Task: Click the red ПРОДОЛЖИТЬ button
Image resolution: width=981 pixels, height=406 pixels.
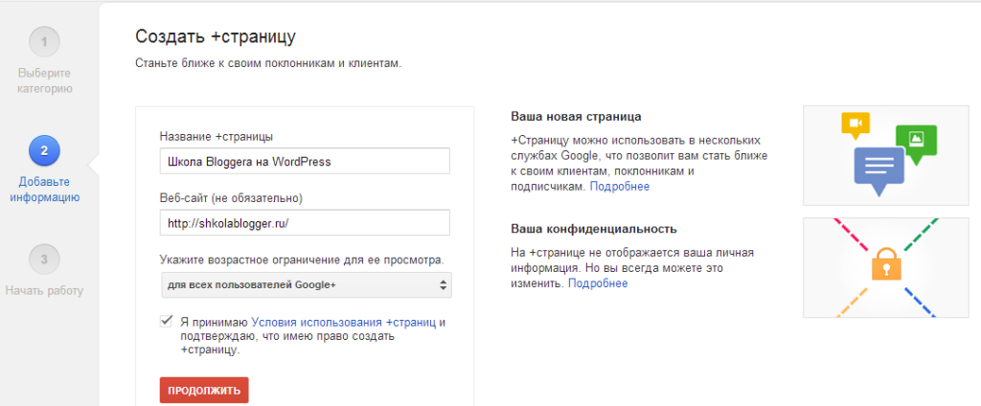Action: tap(205, 390)
